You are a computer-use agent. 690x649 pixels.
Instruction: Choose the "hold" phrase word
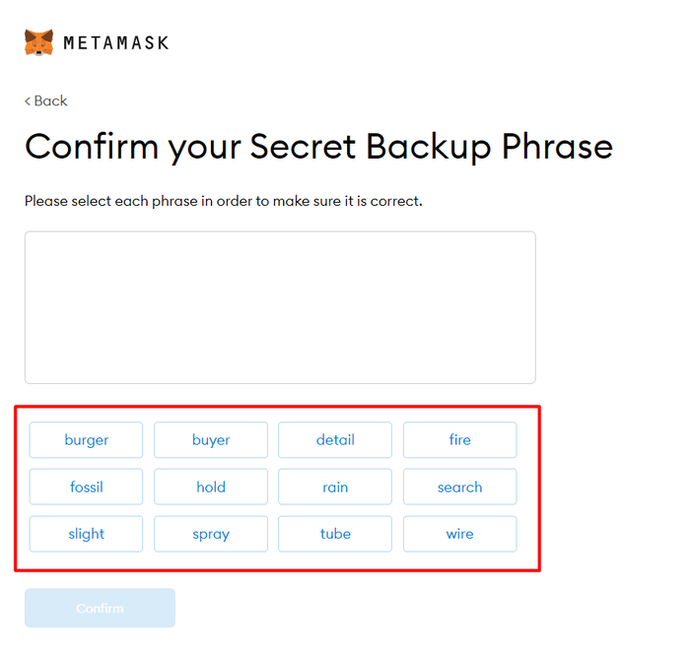coord(211,487)
